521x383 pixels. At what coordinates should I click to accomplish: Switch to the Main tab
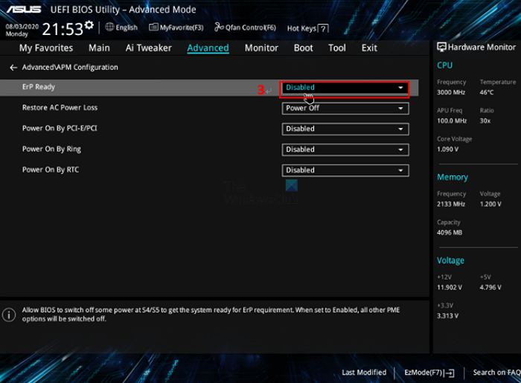coord(99,48)
